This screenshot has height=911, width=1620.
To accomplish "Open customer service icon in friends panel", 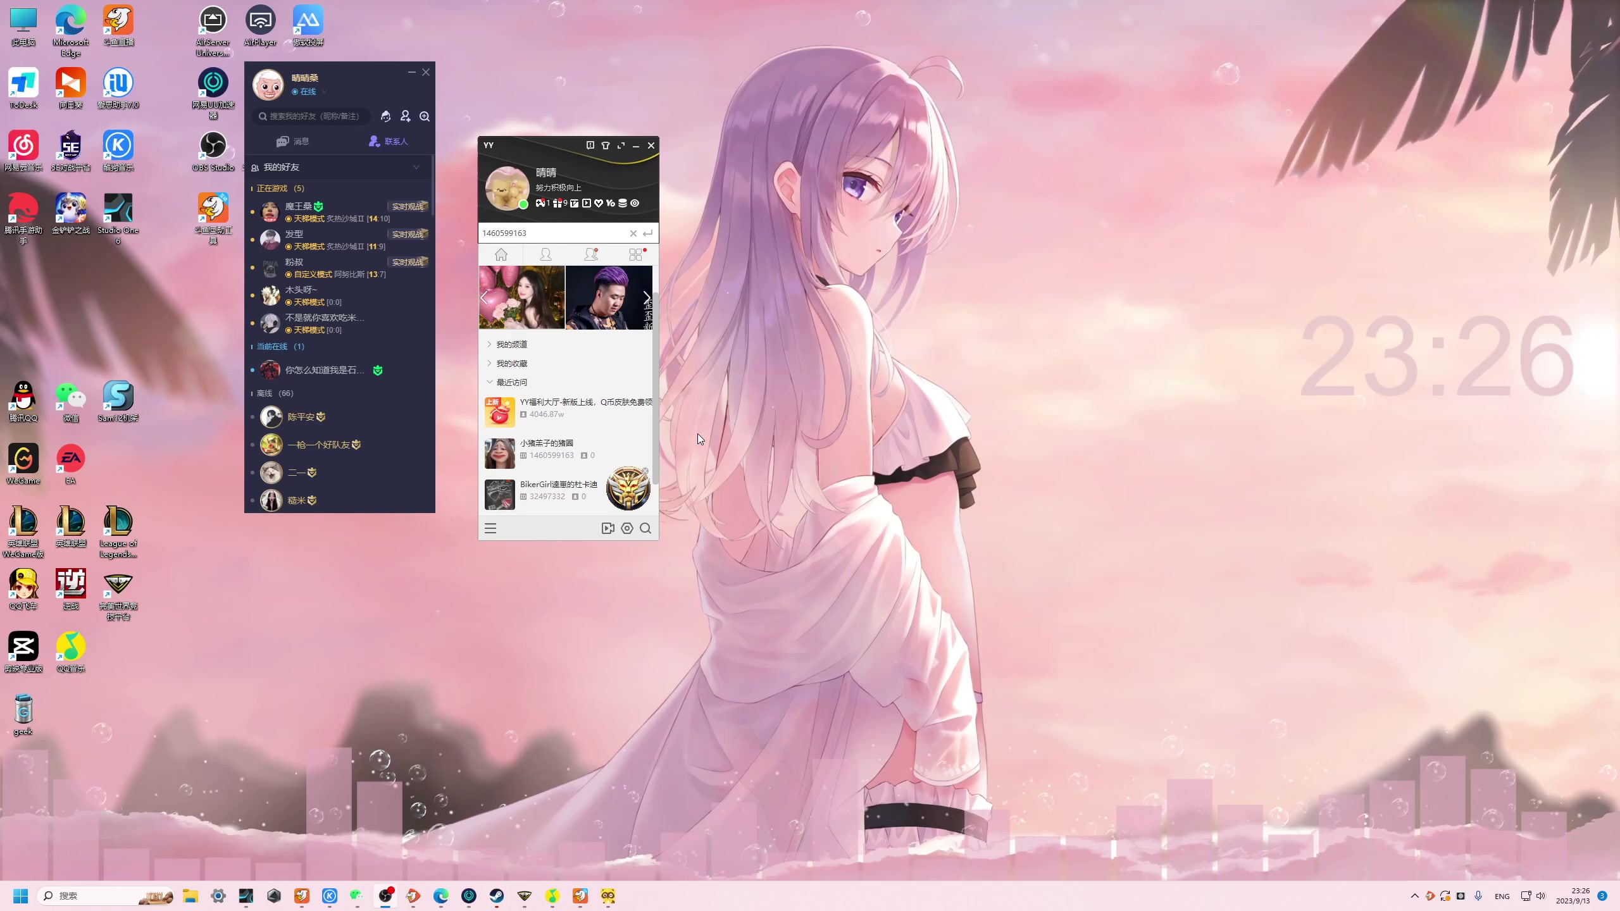I will [385, 116].
